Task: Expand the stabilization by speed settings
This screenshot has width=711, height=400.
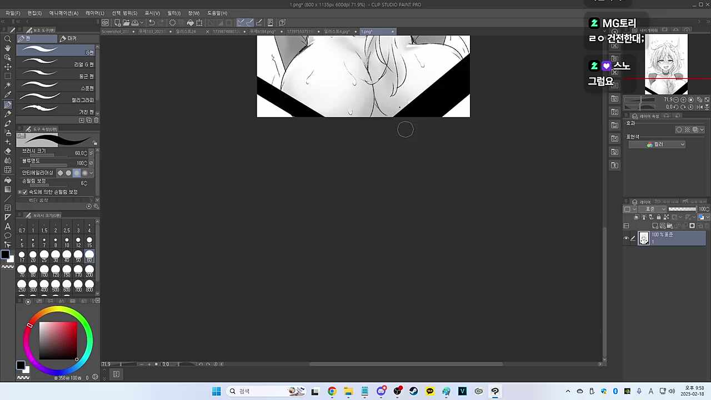Action: point(19,192)
